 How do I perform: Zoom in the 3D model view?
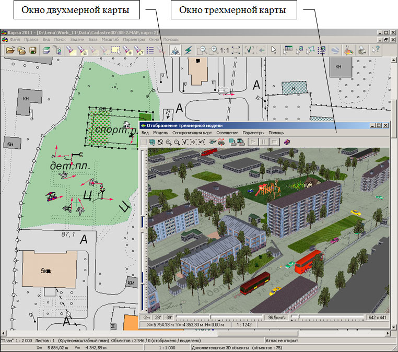pyautogui.click(x=169, y=142)
